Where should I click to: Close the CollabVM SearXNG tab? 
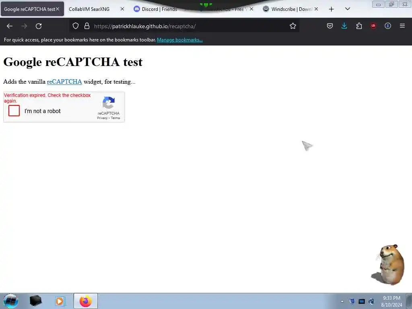coord(122,9)
